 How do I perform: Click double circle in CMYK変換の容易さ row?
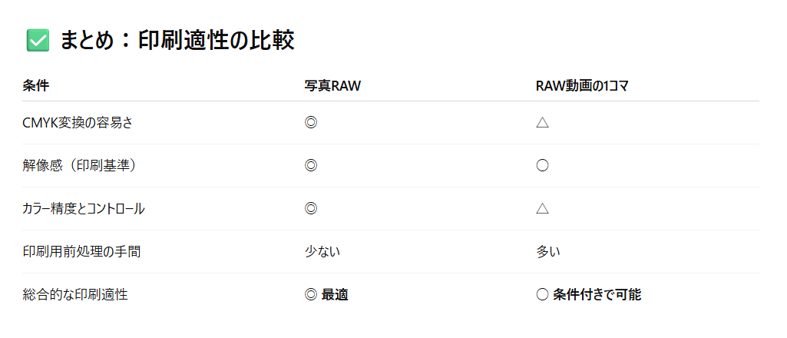311,123
